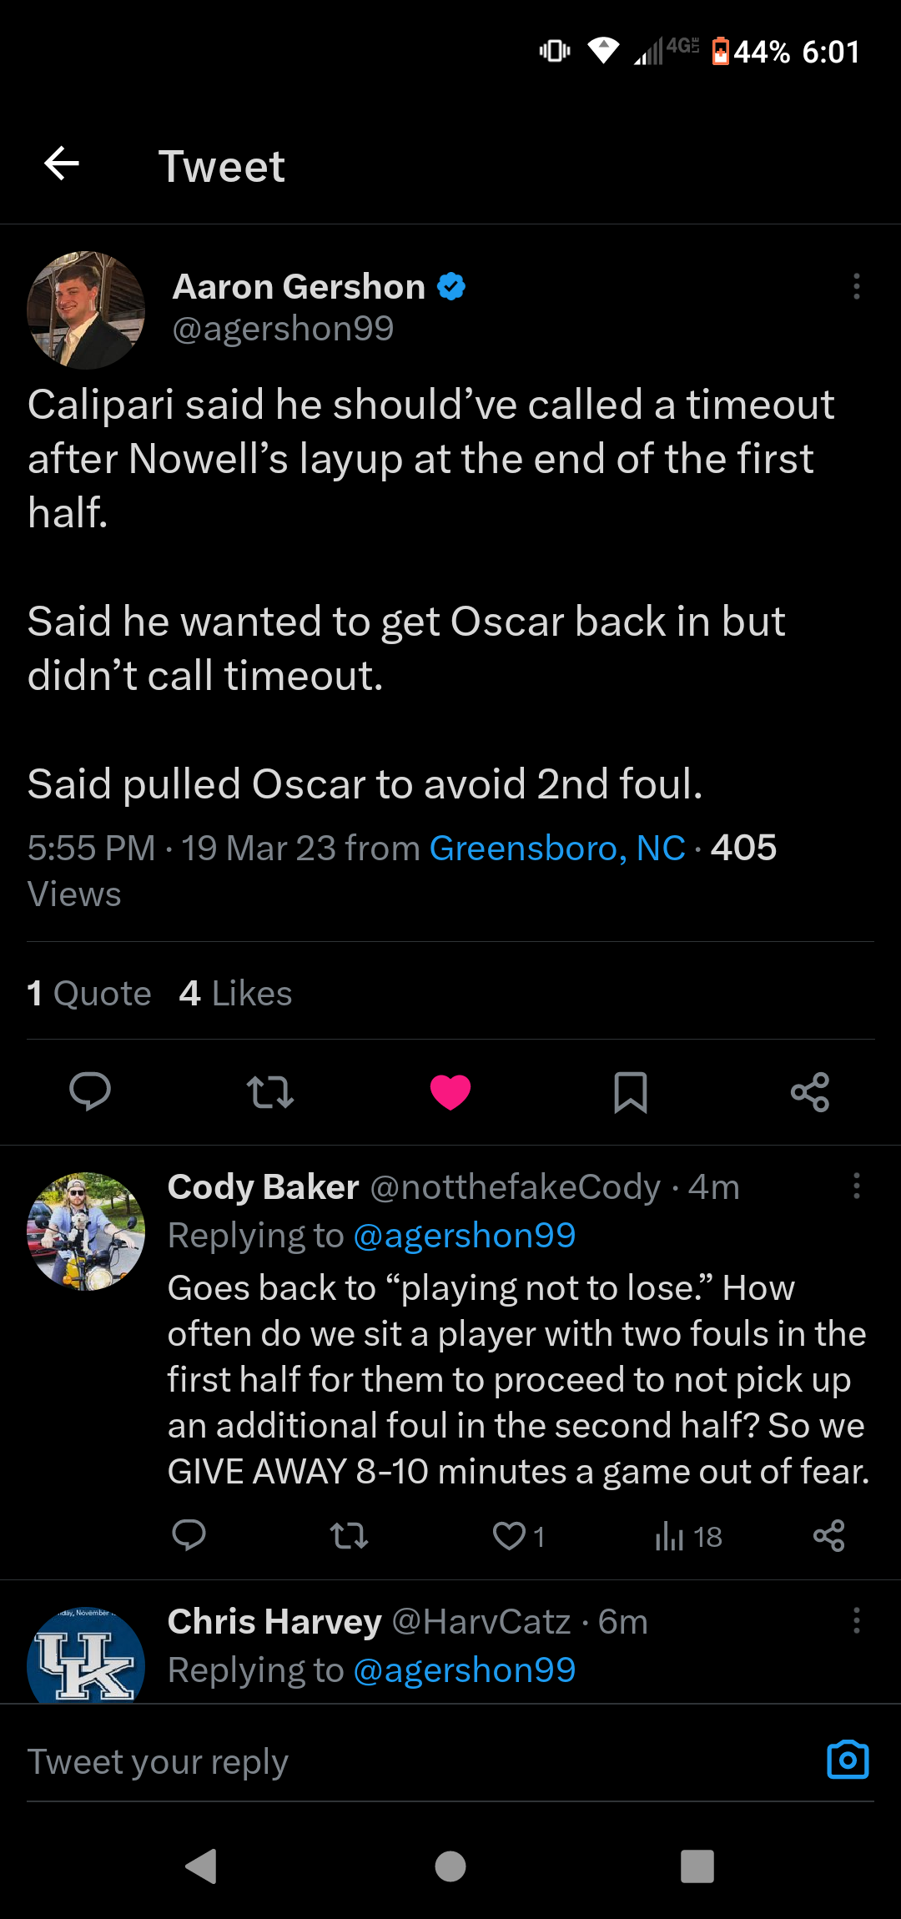
Task: Retweet Cody Baker's reply
Action: 349,1536
